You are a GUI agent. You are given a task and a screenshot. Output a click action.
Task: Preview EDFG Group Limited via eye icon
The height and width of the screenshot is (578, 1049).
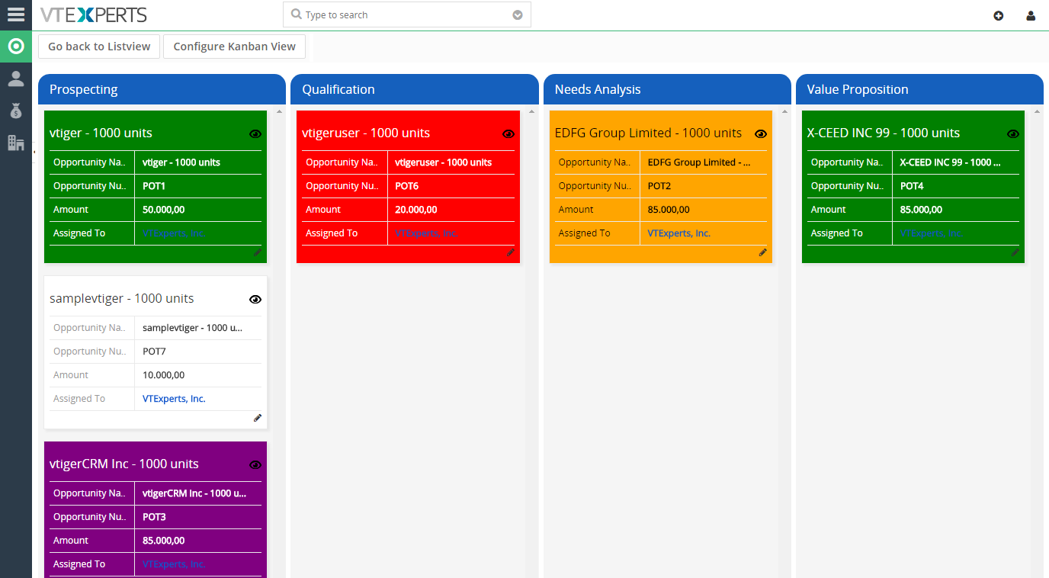[761, 133]
